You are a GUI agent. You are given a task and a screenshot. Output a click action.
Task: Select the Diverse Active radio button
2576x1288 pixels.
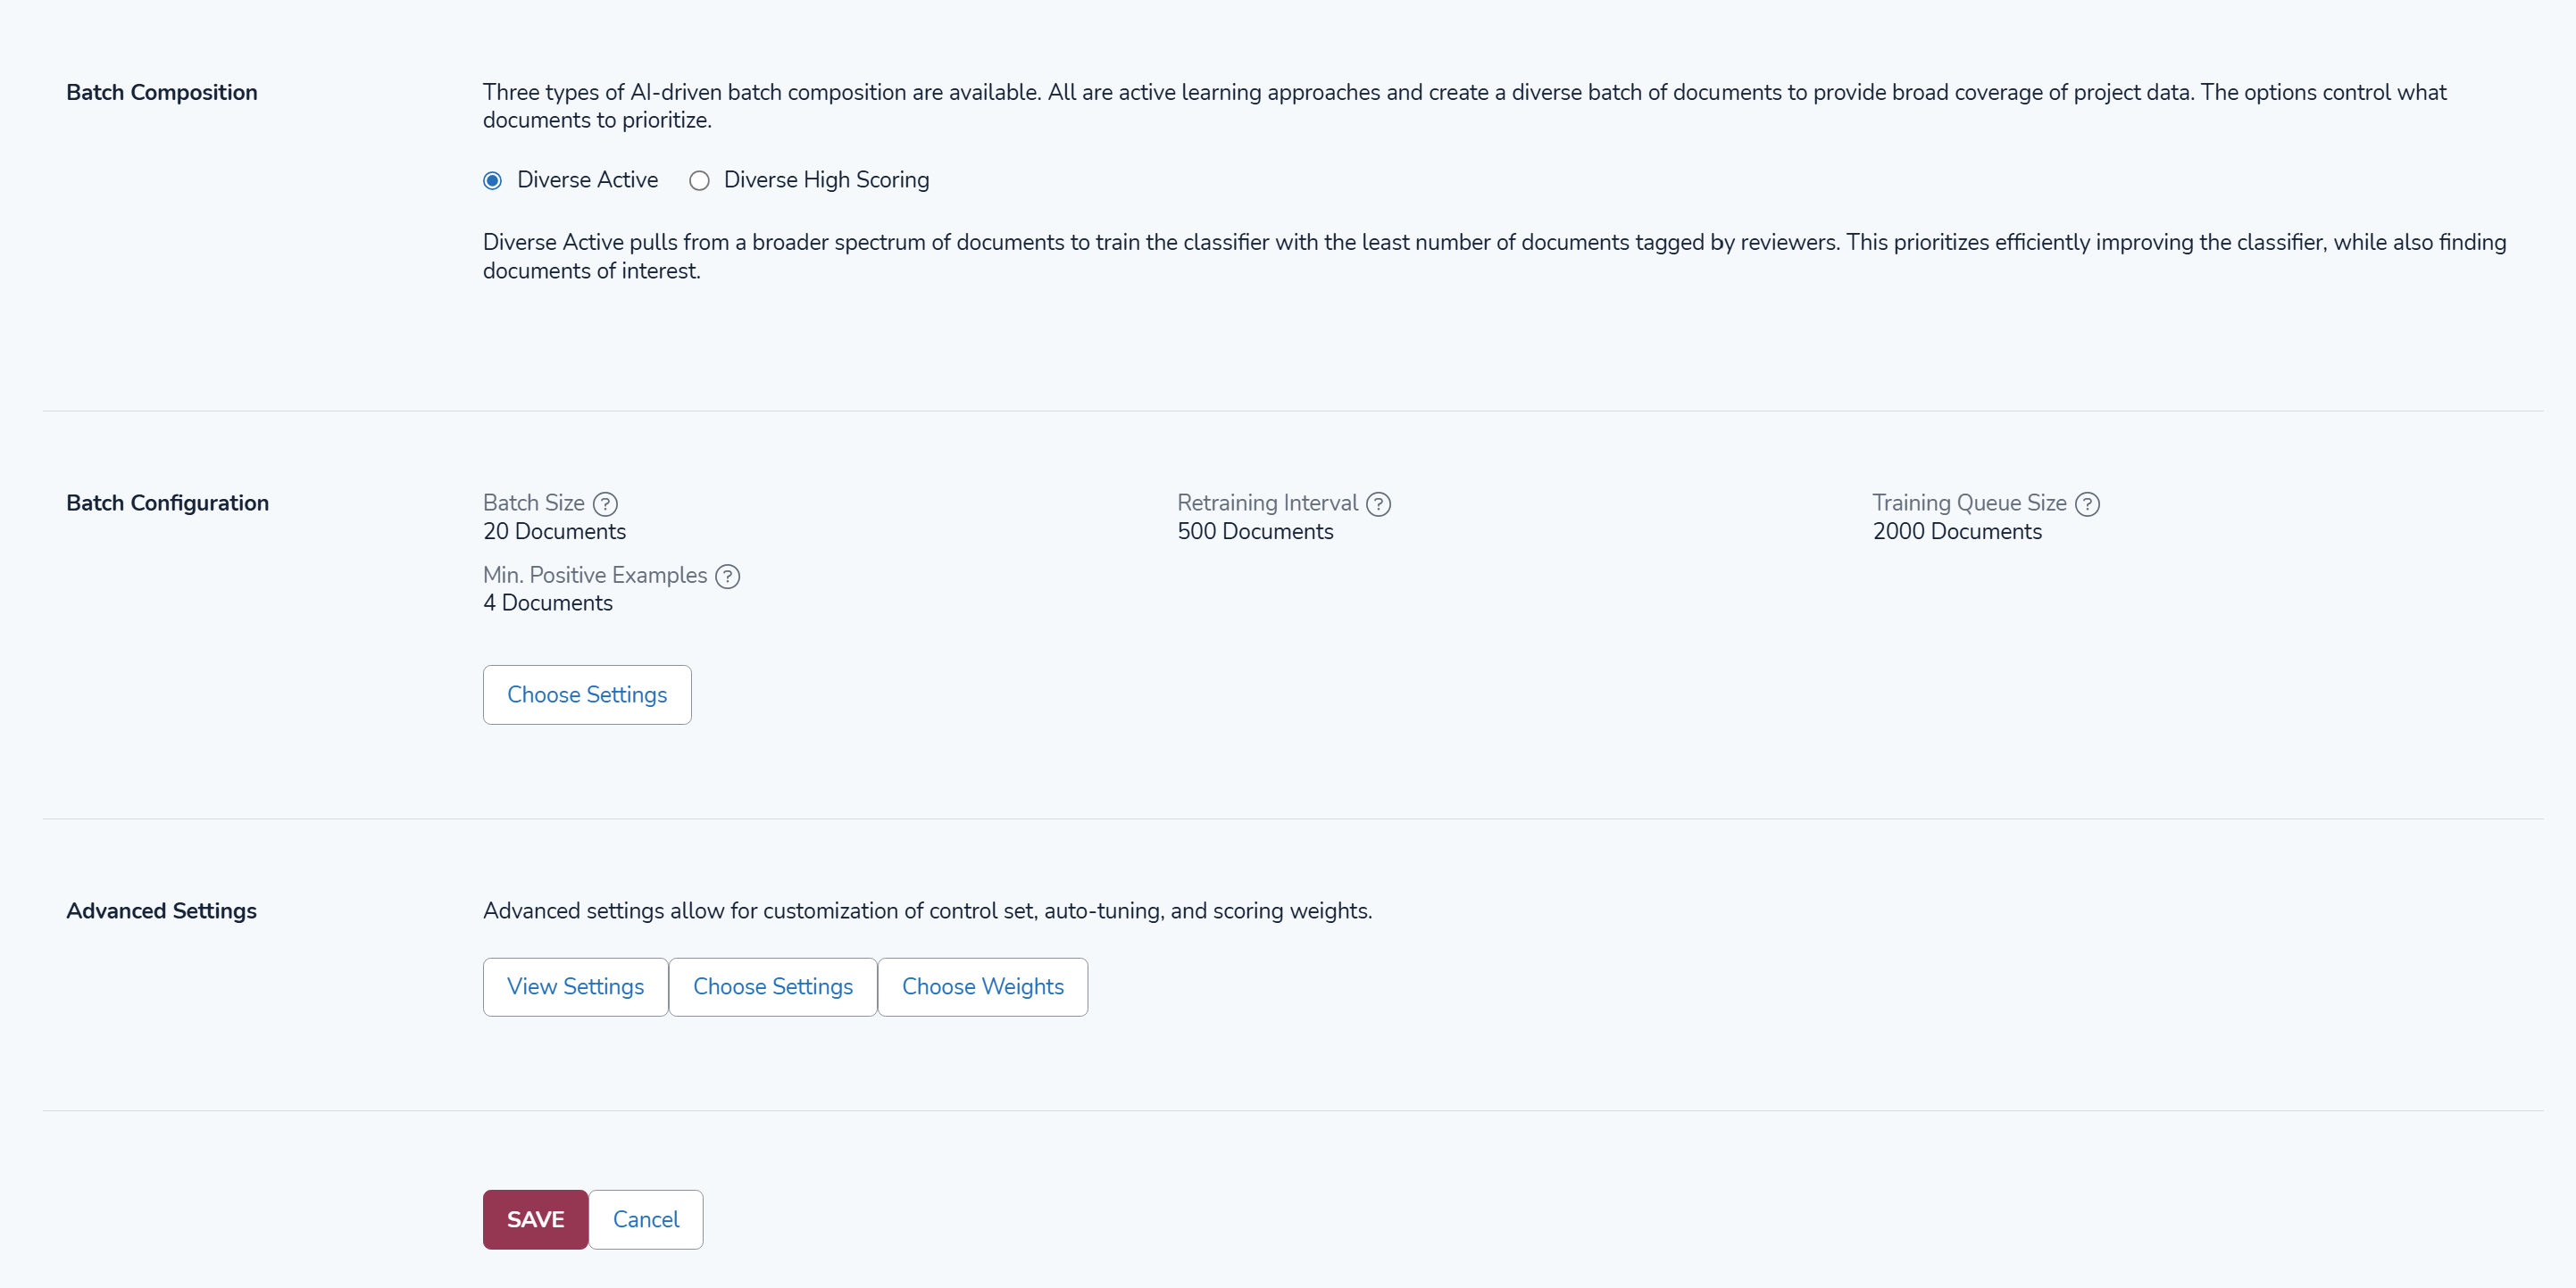492,181
